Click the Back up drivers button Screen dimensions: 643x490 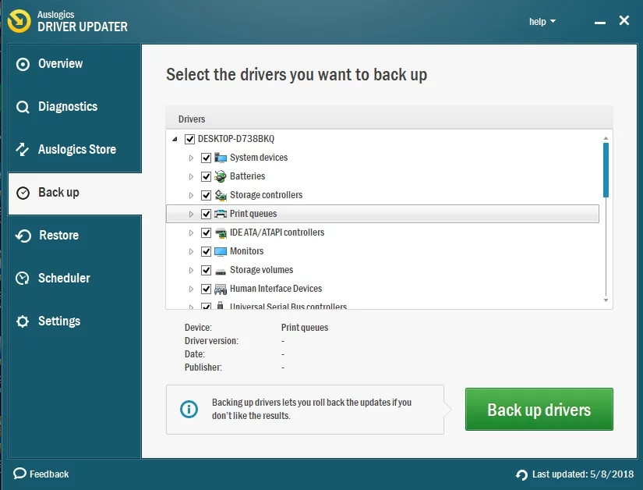539,409
